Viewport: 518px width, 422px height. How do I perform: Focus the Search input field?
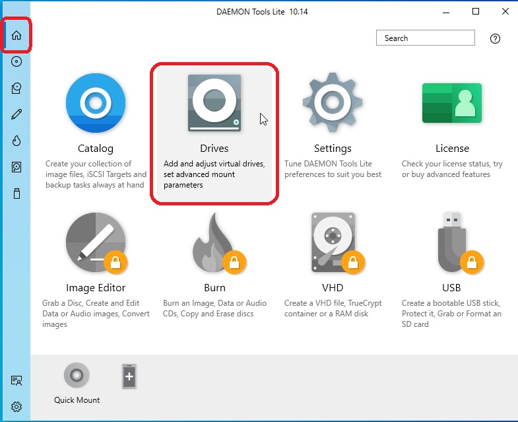(426, 38)
